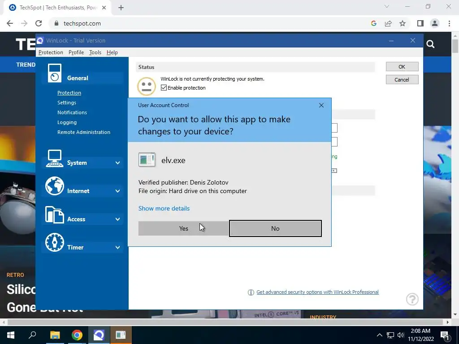
Task: Click the techspot.com address bar
Action: coord(211,23)
